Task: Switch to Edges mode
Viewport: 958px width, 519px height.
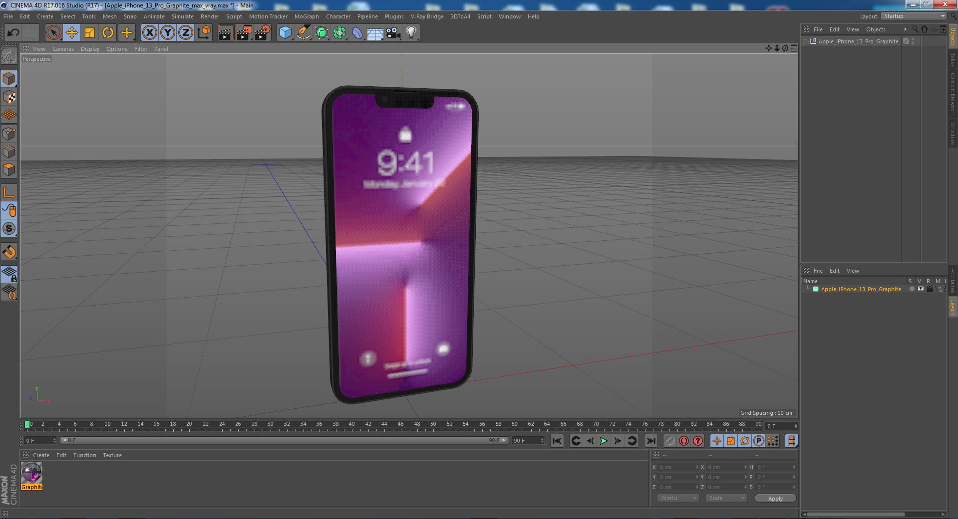Action: click(9, 152)
